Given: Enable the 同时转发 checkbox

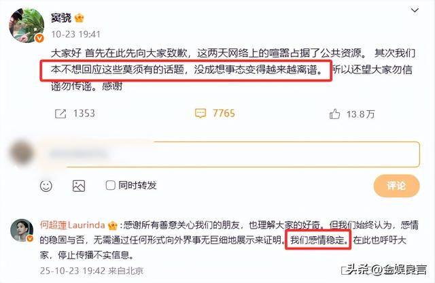Looking at the screenshot, I should (110, 185).
